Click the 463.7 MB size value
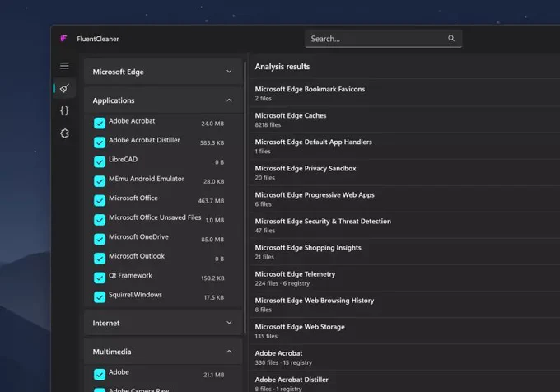 pyautogui.click(x=211, y=201)
